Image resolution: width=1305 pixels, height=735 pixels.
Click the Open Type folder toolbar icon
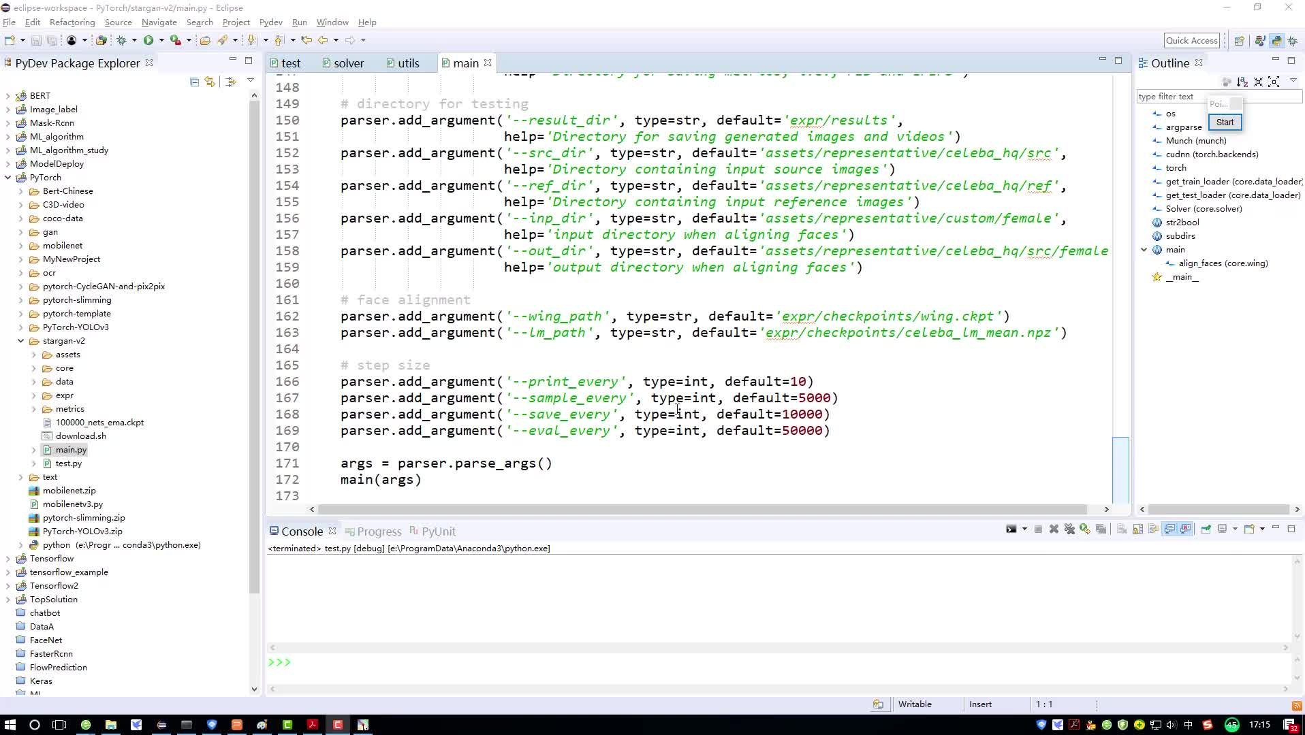click(x=205, y=40)
